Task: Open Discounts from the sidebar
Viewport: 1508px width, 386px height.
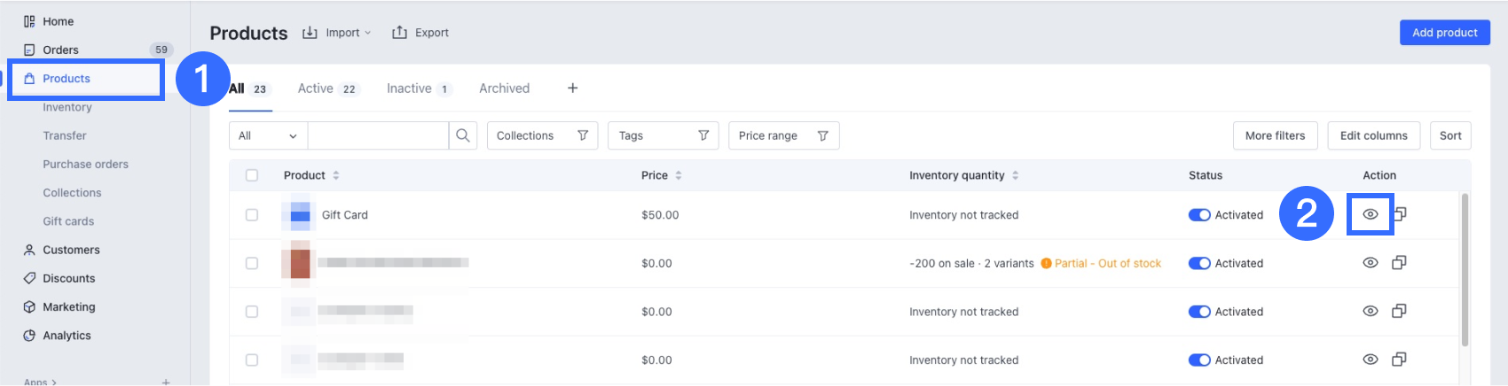Action: (x=68, y=278)
